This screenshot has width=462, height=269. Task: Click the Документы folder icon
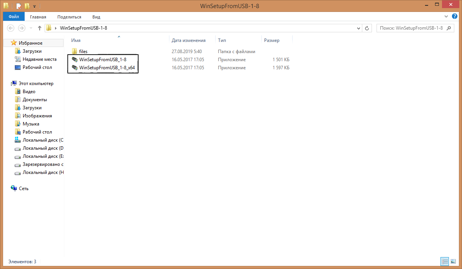click(x=17, y=99)
